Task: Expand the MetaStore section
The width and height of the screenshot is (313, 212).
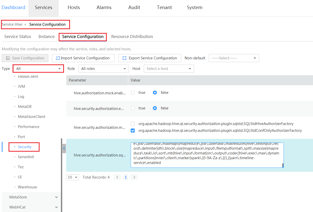Action: click(x=31, y=197)
